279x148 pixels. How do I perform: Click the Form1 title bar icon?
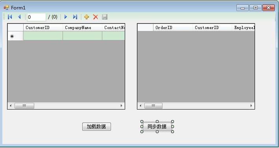[x=6, y=7]
